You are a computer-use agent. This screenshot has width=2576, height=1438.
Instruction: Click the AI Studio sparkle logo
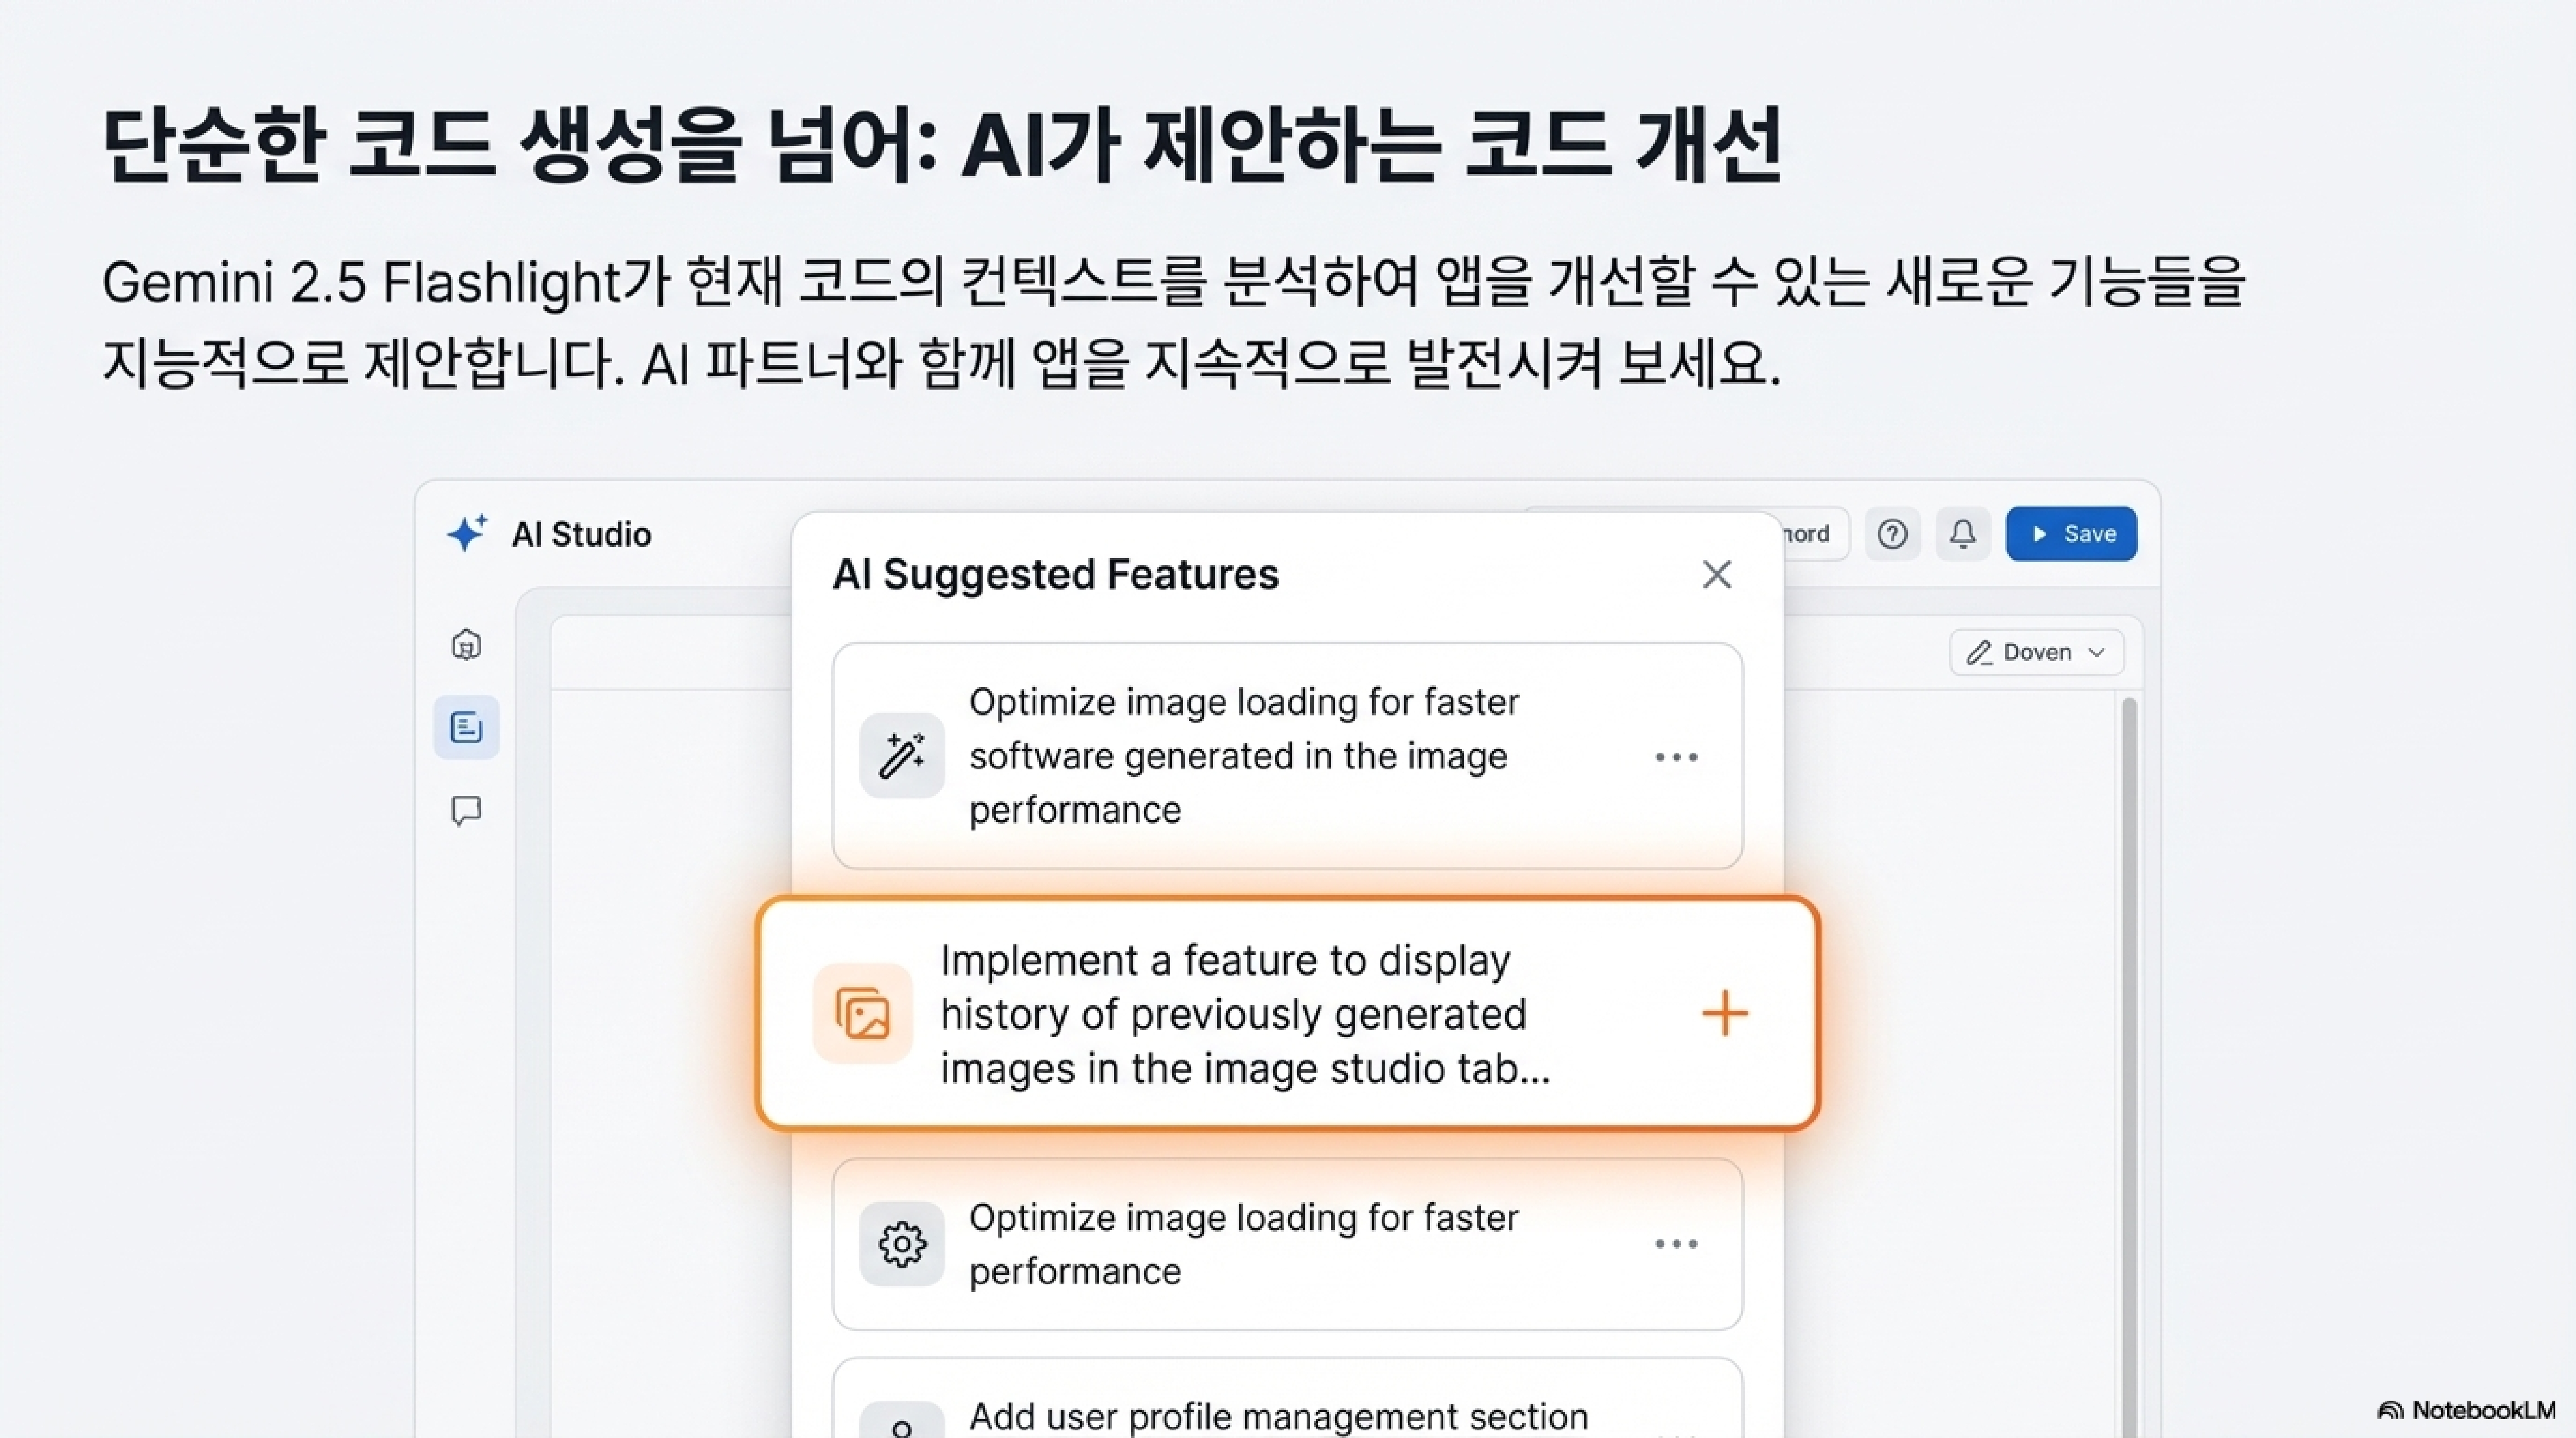467,533
